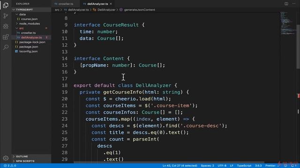This screenshot has height=168, width=300.
Task: Open package.json file
Action: [x=29, y=47]
